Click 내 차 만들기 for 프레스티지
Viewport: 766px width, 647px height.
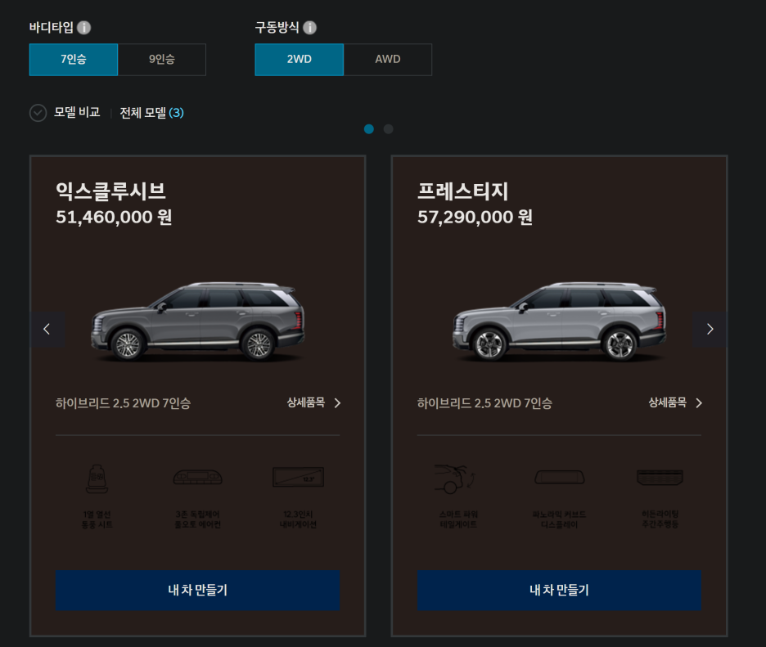559,590
